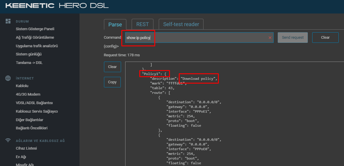Open Cihaz Listesi

(26, 148)
